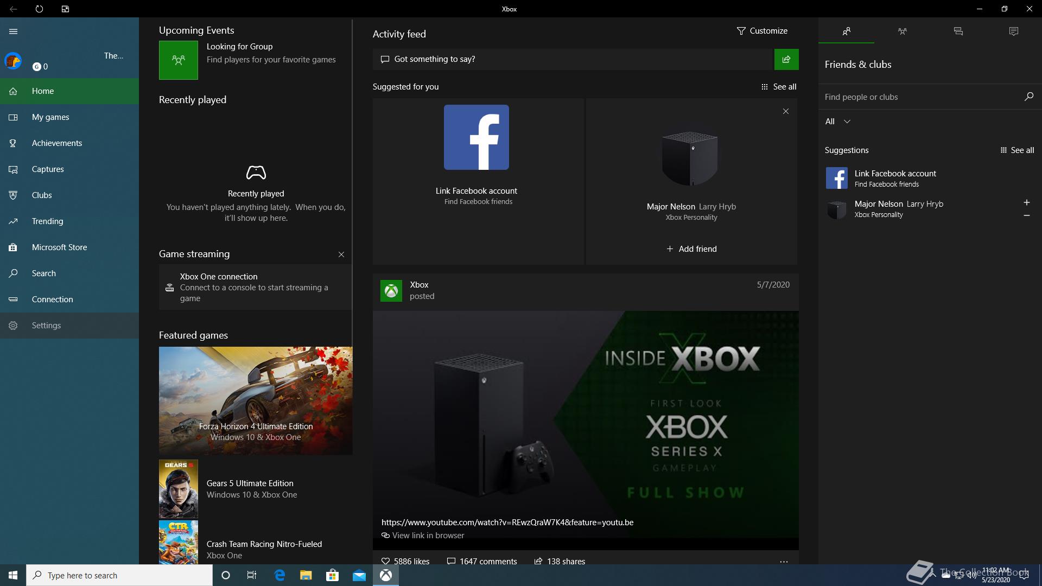
Task: Switch to the Messages tab icon
Action: click(x=958, y=31)
